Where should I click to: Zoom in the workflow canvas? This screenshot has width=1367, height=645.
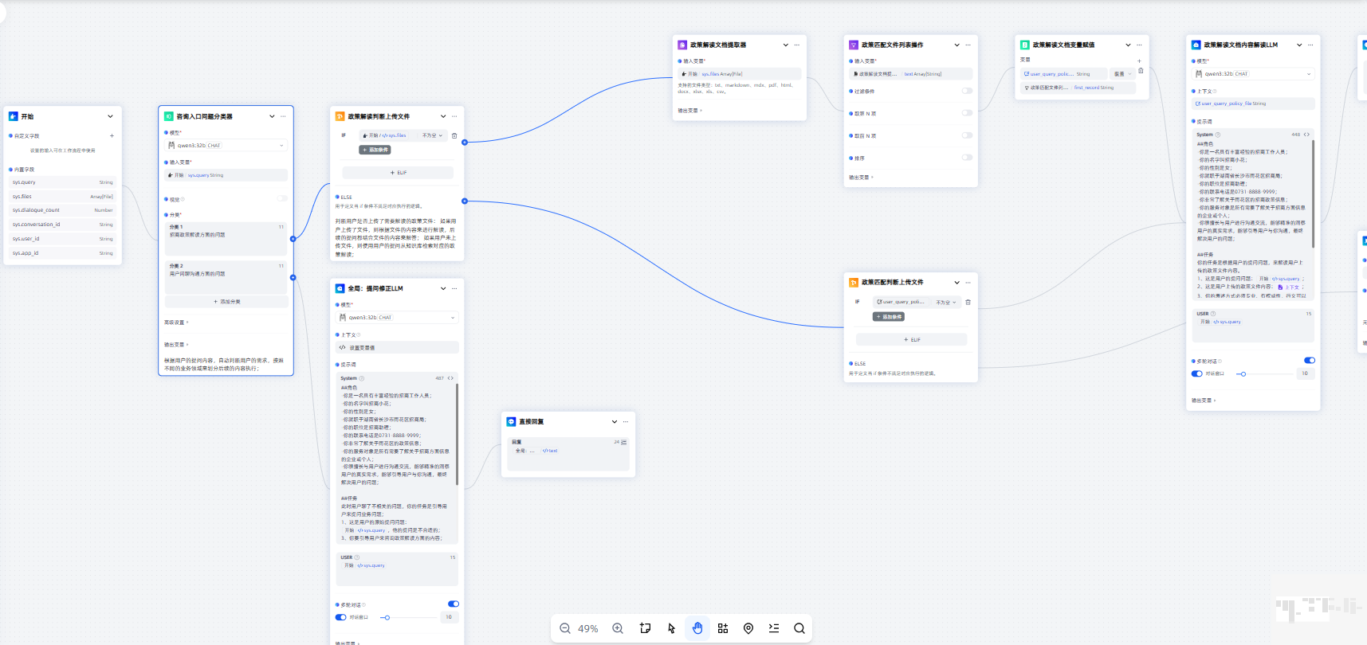618,628
